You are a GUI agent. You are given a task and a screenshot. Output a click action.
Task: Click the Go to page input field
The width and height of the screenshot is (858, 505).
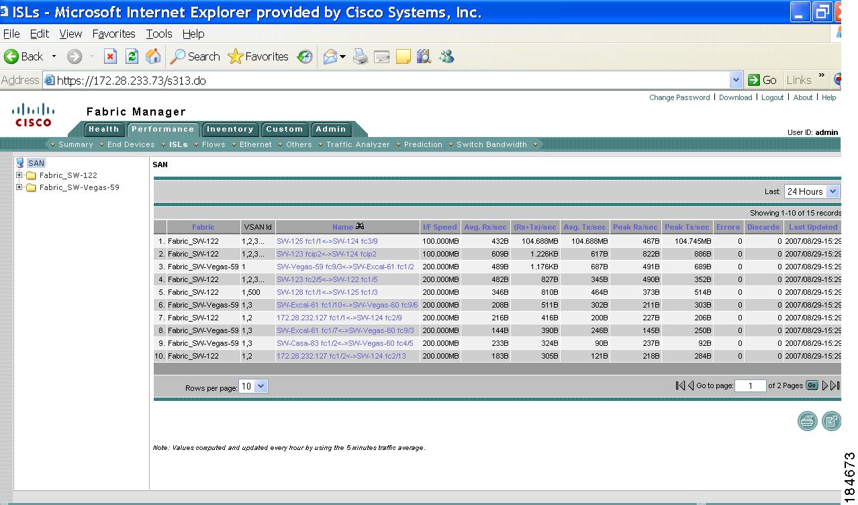pos(750,385)
